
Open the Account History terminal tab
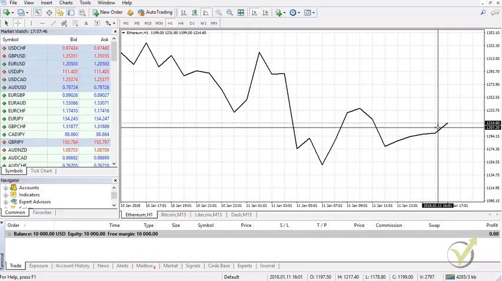point(72,266)
